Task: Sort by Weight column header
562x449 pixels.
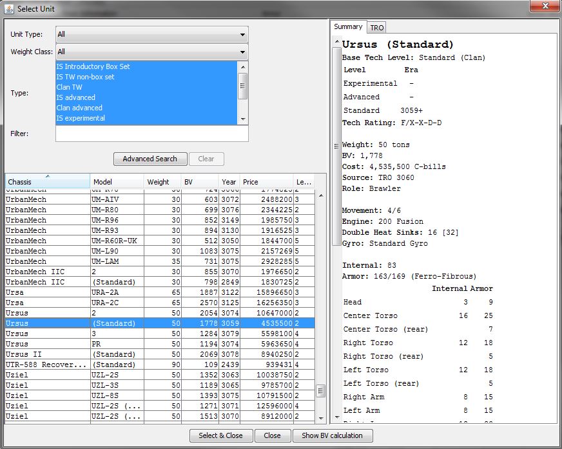Action: (x=162, y=181)
